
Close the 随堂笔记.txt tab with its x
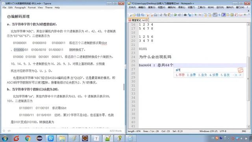(146, 20)
